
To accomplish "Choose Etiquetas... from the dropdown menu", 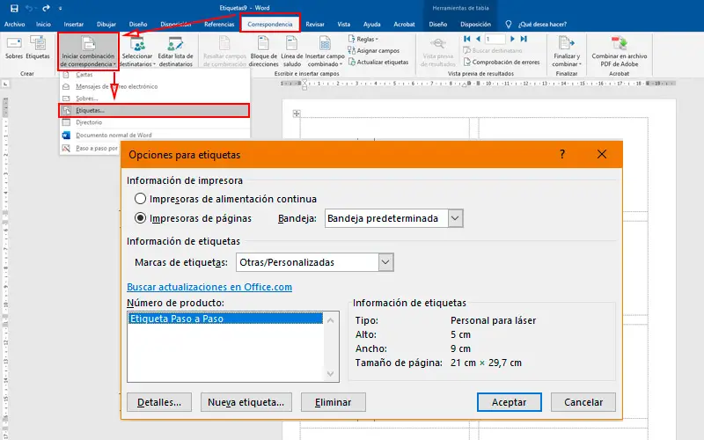I will tap(155, 111).
